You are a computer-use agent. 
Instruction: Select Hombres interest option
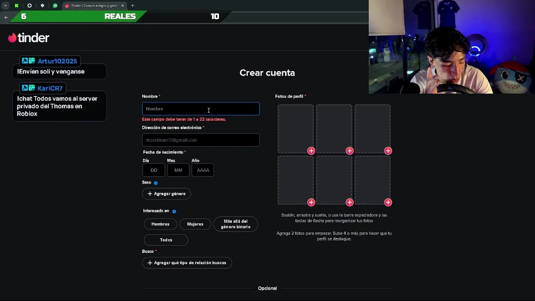point(160,224)
